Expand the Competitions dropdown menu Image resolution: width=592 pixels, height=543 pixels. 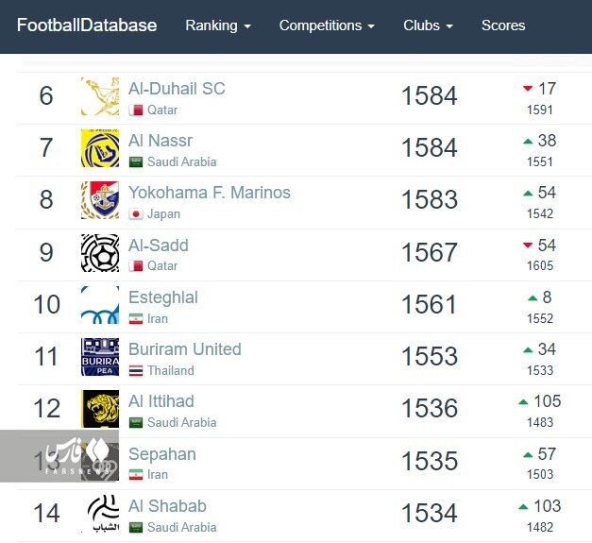click(327, 25)
